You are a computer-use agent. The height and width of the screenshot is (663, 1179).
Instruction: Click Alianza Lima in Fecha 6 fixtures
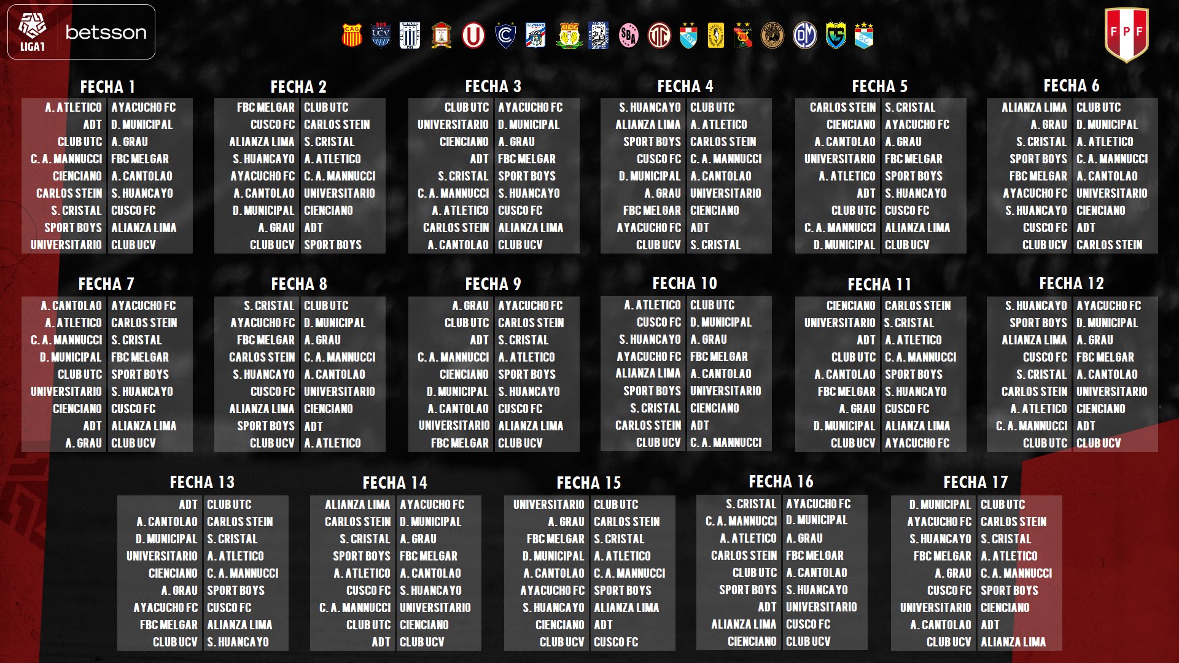pos(1034,107)
